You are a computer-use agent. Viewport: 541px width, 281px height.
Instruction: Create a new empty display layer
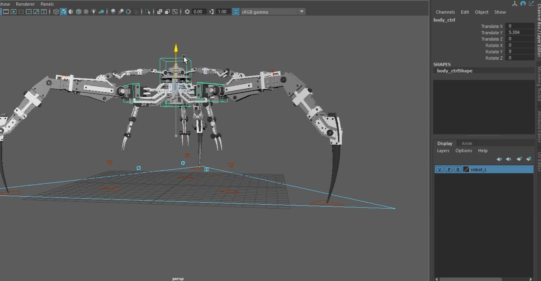pyautogui.click(x=519, y=159)
